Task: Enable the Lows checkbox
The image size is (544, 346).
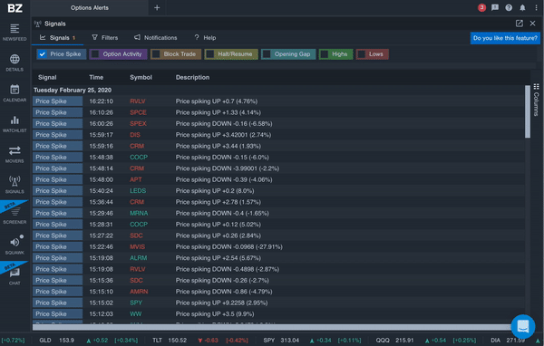Action: tap(362, 54)
